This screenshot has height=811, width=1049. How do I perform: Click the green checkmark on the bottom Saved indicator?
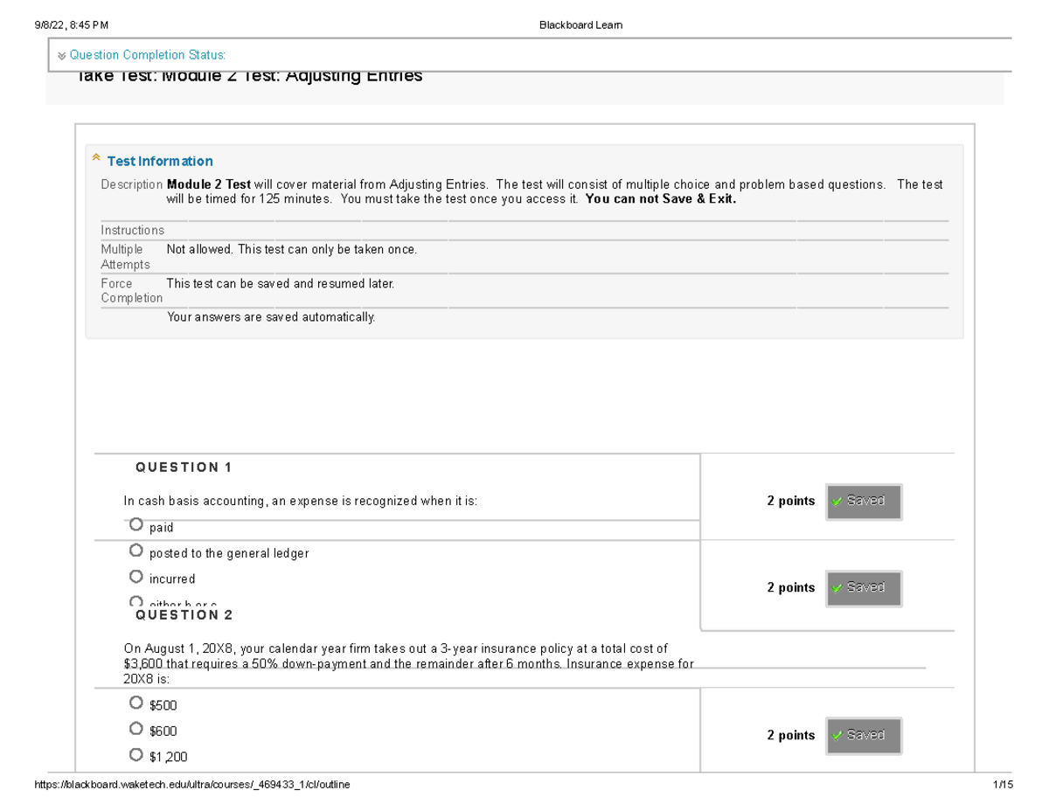pos(837,735)
